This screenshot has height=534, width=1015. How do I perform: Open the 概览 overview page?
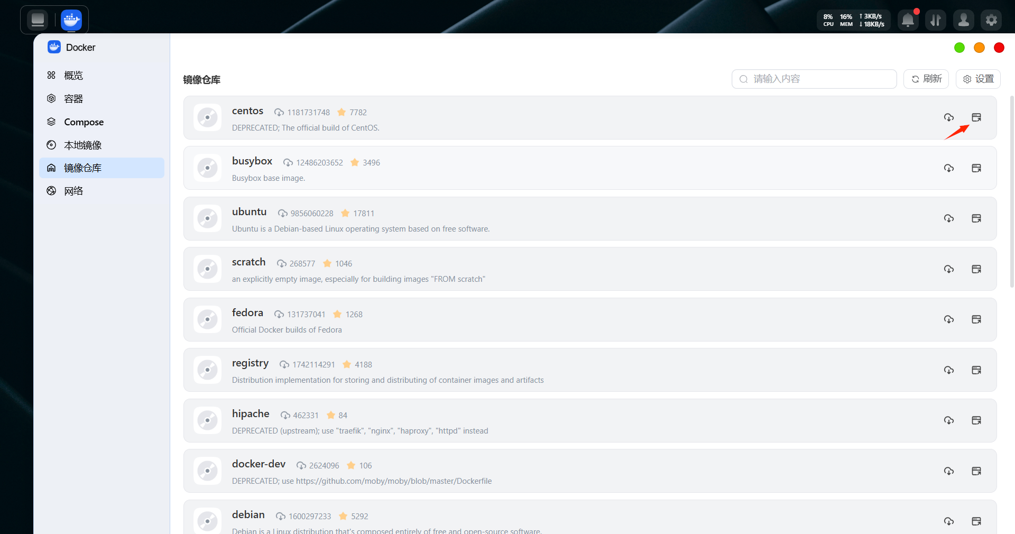[101, 76]
